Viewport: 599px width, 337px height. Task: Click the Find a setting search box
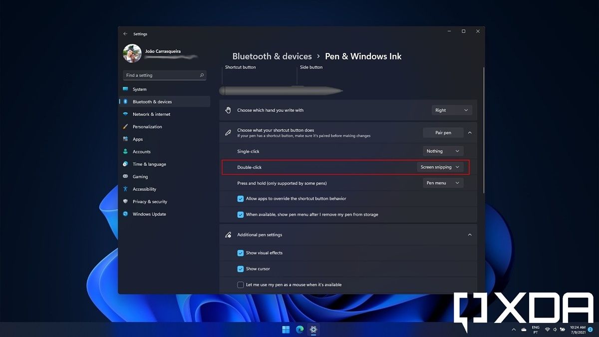tap(165, 75)
